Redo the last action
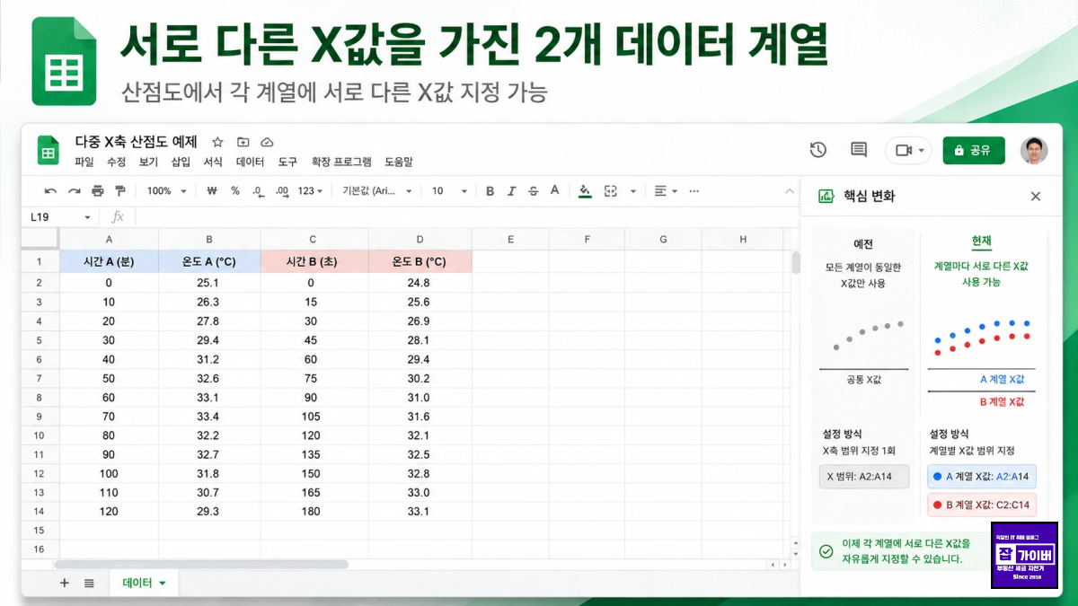 (75, 191)
